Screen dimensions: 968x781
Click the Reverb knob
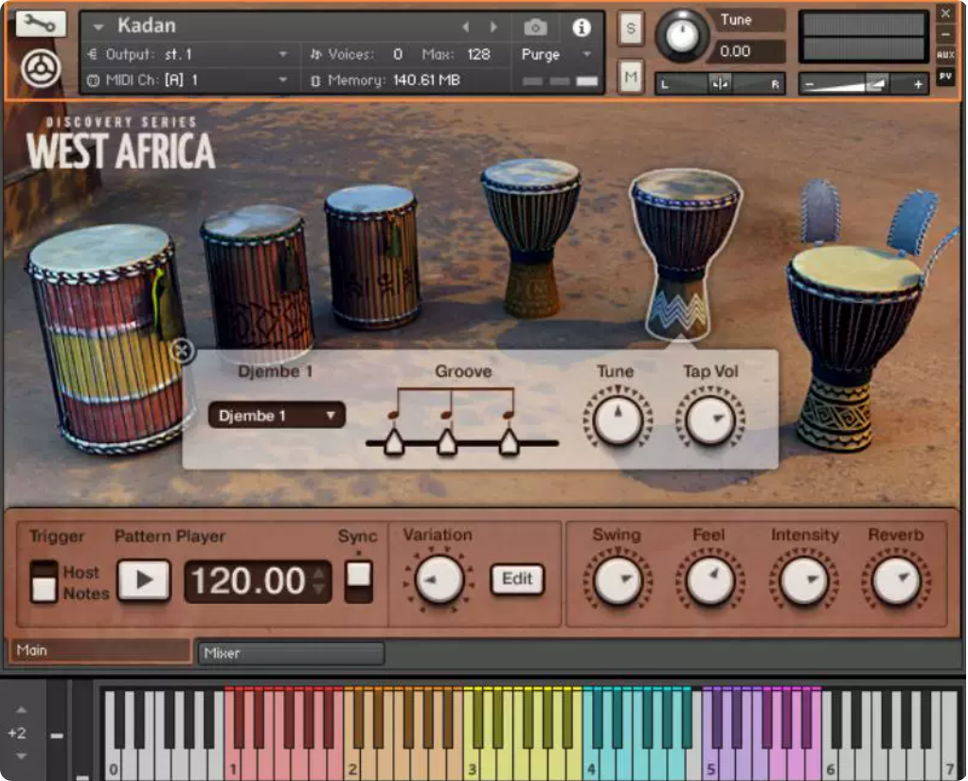click(896, 581)
